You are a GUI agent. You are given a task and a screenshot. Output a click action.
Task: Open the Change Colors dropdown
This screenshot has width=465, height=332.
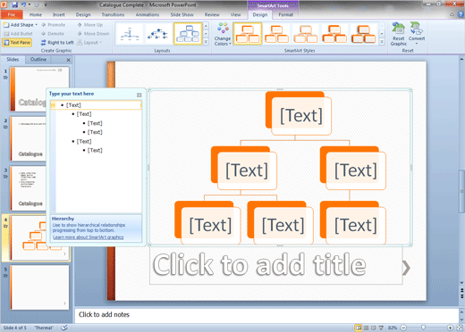tap(223, 34)
